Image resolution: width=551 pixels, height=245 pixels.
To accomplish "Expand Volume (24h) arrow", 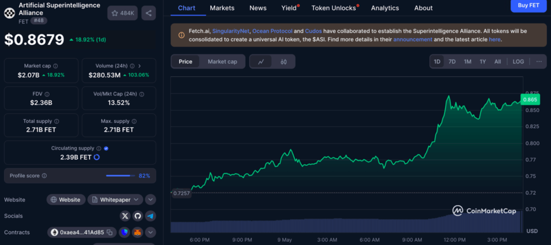I will [x=139, y=66].
